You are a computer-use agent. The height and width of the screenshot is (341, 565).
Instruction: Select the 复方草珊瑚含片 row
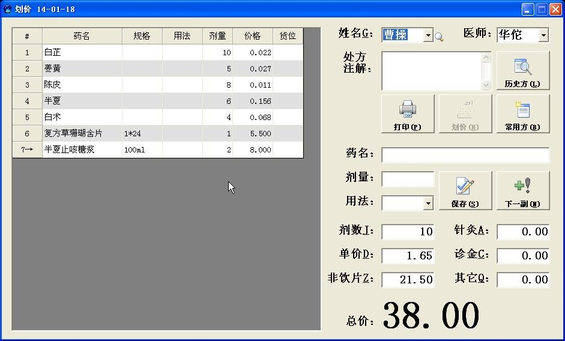pos(158,133)
